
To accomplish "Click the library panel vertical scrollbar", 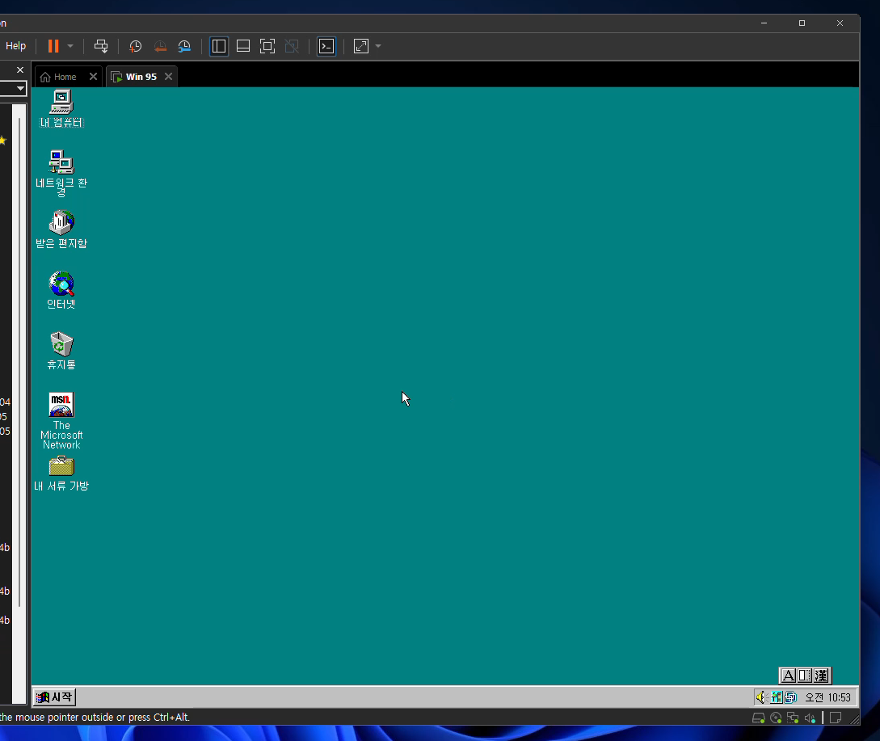I will tap(20, 362).
